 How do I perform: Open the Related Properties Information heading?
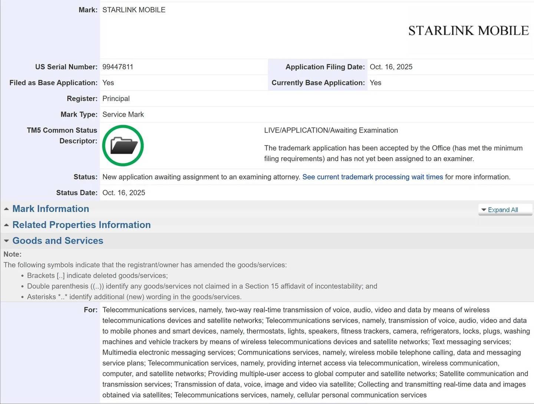coord(82,225)
